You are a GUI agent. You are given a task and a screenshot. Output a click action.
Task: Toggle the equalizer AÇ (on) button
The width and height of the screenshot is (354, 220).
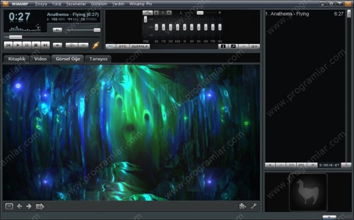click(111, 46)
